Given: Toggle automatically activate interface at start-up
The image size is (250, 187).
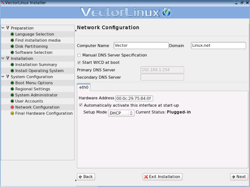Looking at the screenshot, I should point(81,105).
